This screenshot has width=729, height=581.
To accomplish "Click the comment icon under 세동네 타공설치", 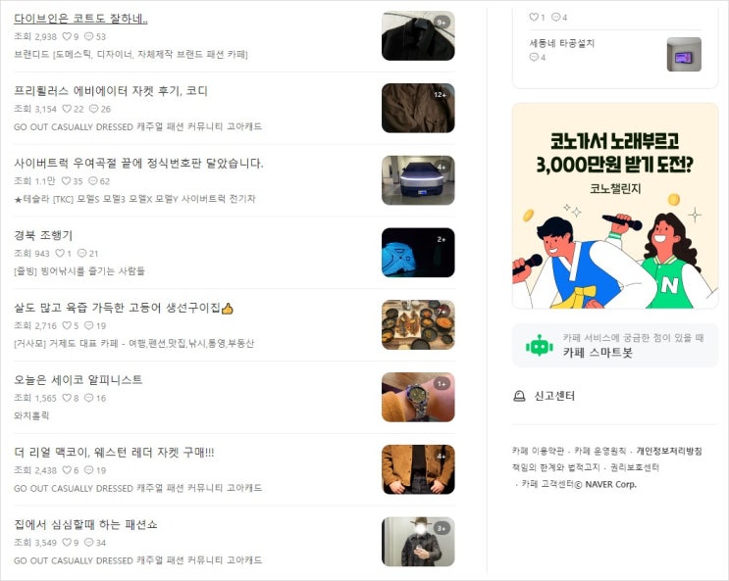I will 534,57.
